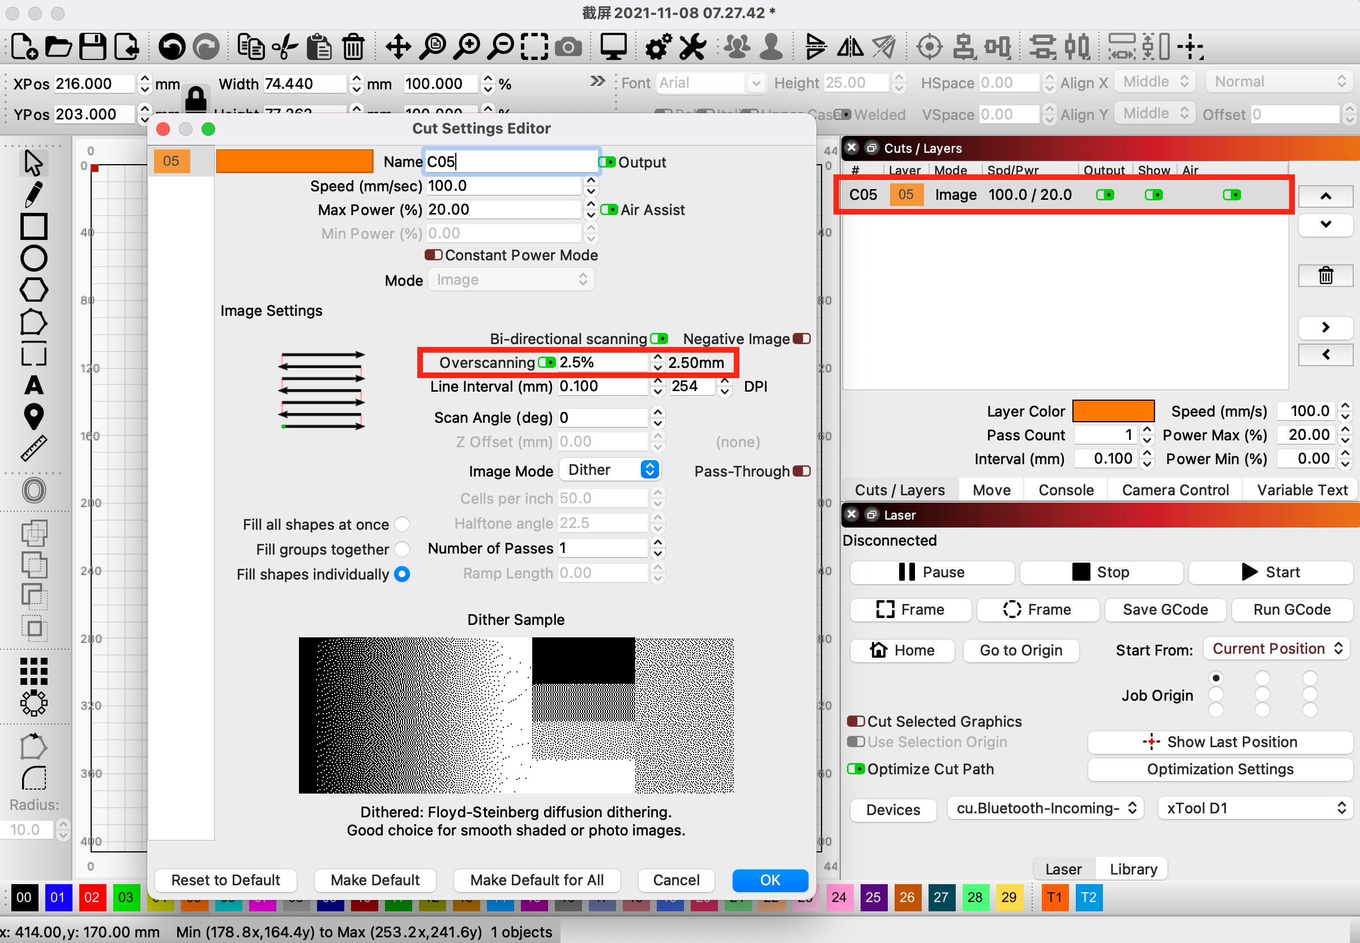Select the Measure ruler tool
The width and height of the screenshot is (1360, 943).
pyautogui.click(x=33, y=448)
